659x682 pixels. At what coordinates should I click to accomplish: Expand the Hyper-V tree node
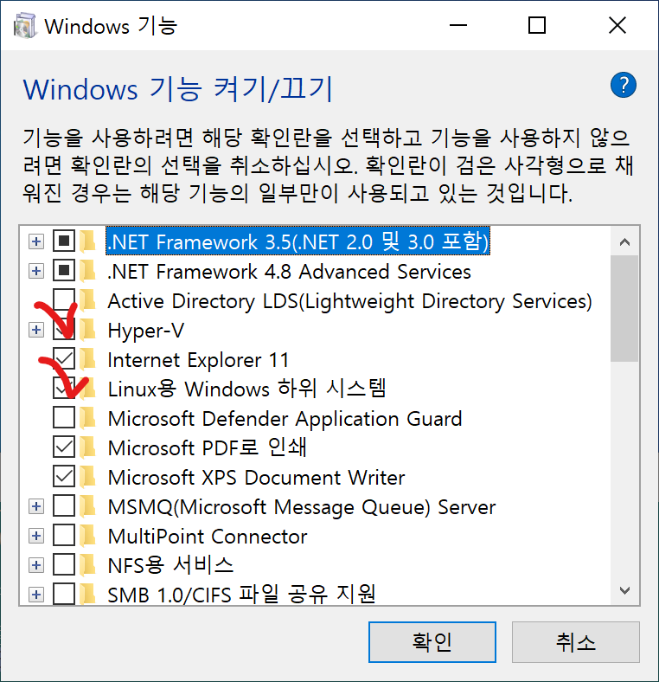(36, 330)
